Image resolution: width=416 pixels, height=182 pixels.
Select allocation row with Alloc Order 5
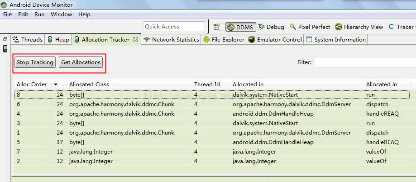point(212,142)
